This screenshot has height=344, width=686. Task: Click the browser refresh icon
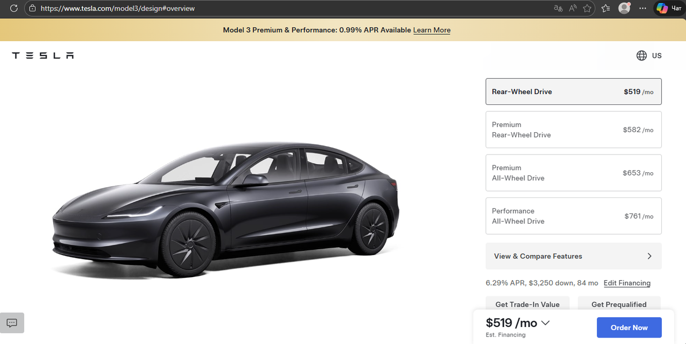14,8
